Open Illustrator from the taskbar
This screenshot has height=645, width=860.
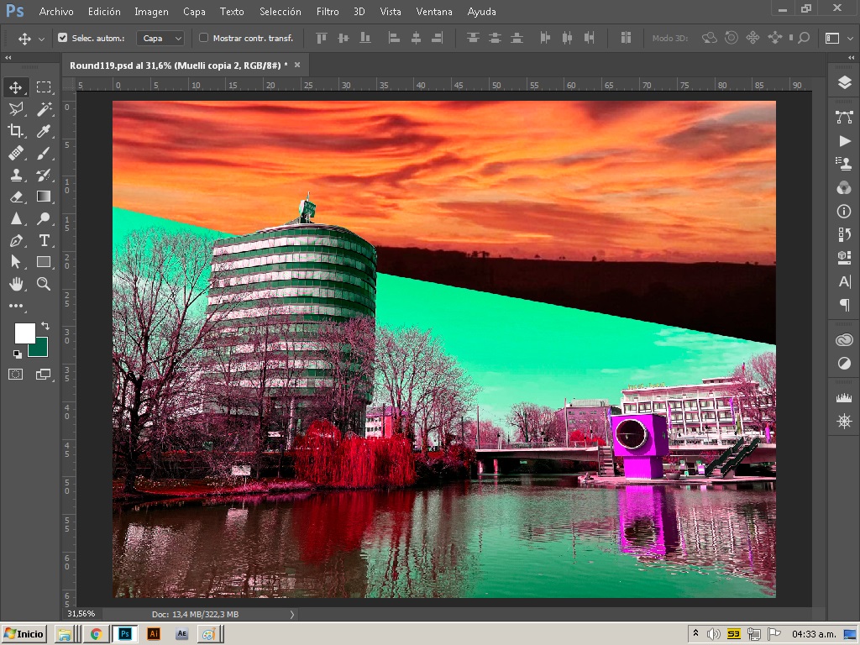[154, 634]
